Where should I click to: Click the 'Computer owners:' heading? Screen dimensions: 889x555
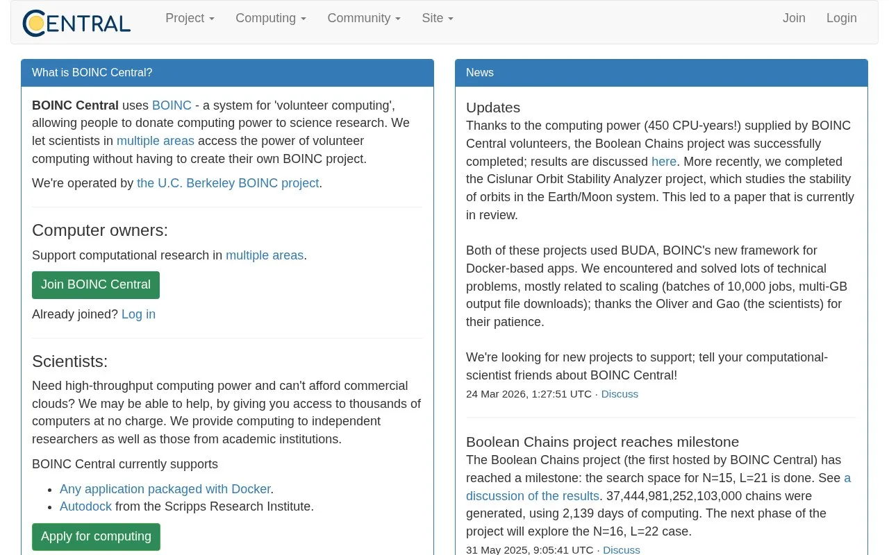(x=100, y=230)
